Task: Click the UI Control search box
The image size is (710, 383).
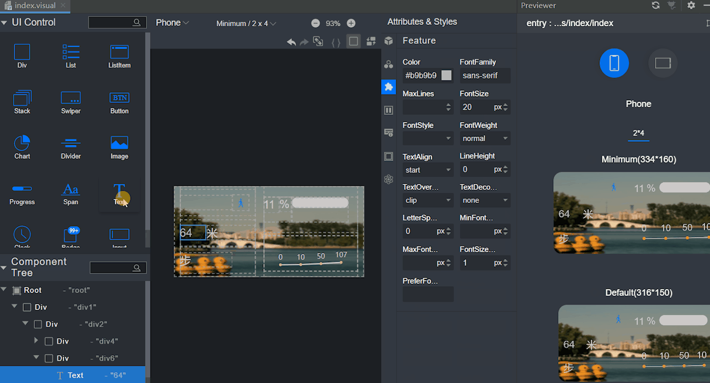Action: pos(118,22)
